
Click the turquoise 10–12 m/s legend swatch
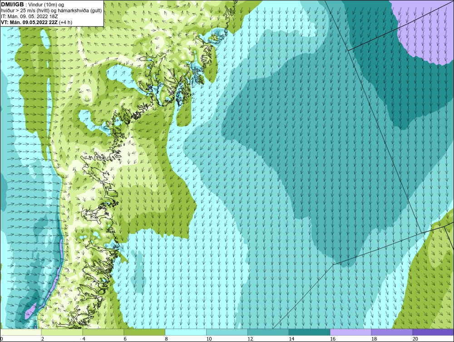click(x=227, y=332)
